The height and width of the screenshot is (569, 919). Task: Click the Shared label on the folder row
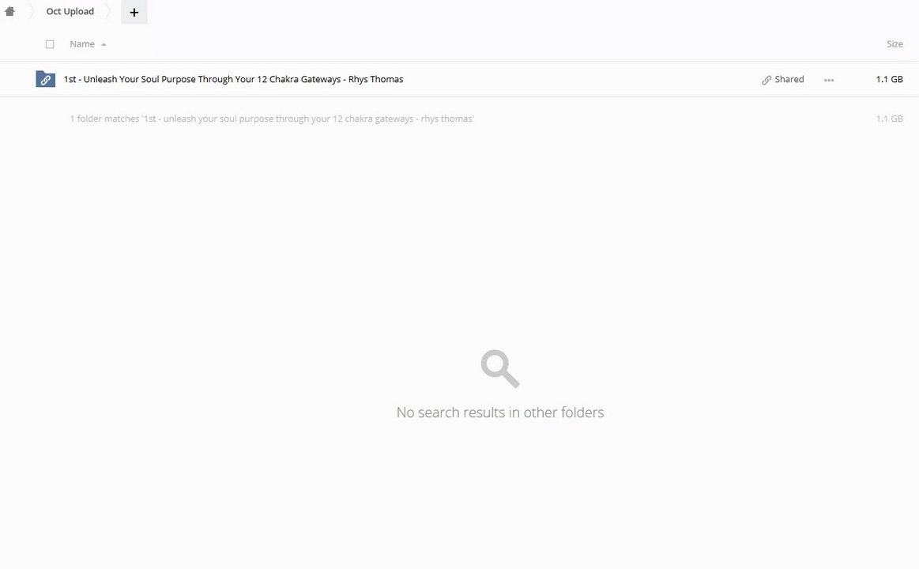pyautogui.click(x=789, y=79)
